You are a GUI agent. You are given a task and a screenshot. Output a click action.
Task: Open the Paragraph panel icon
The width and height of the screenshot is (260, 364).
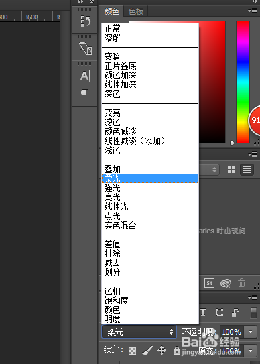point(85,95)
